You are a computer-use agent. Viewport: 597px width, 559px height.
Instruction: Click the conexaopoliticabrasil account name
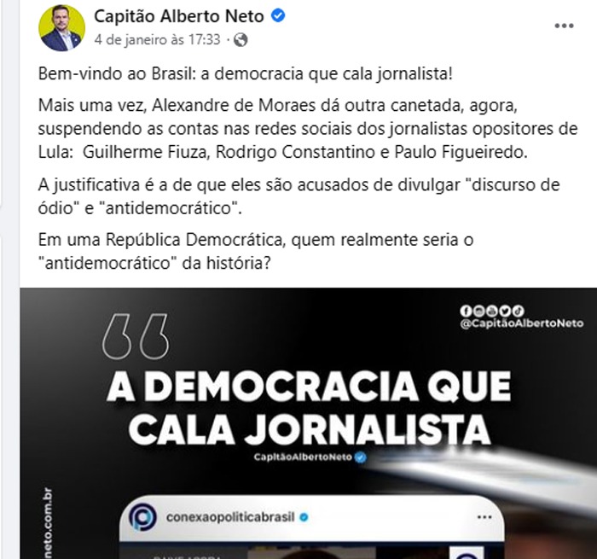point(230,517)
